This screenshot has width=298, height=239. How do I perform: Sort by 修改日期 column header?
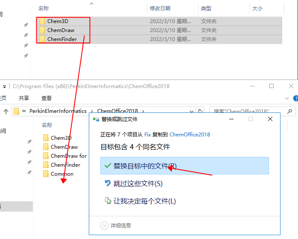(160, 9)
